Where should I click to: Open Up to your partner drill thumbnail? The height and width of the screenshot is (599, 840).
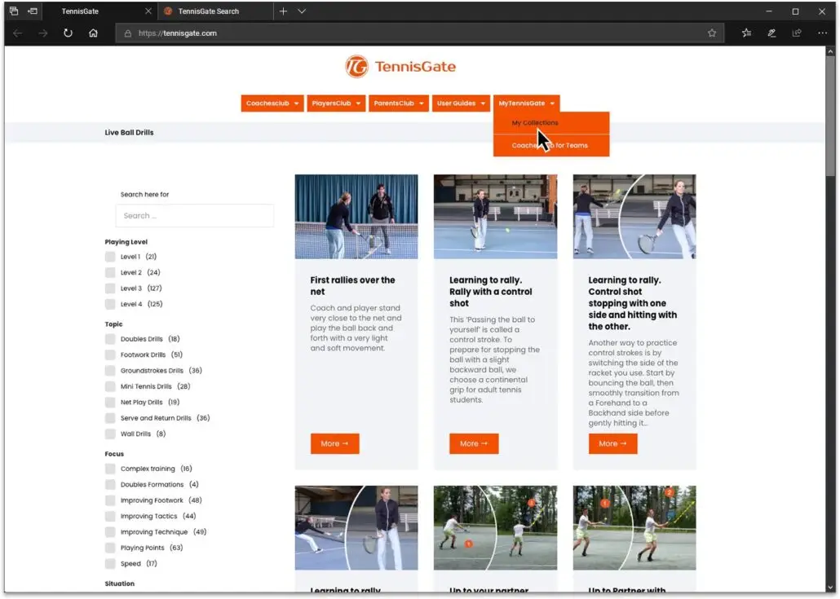click(x=496, y=528)
